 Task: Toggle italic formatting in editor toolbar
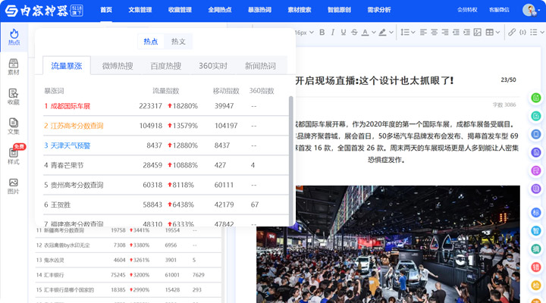point(333,33)
